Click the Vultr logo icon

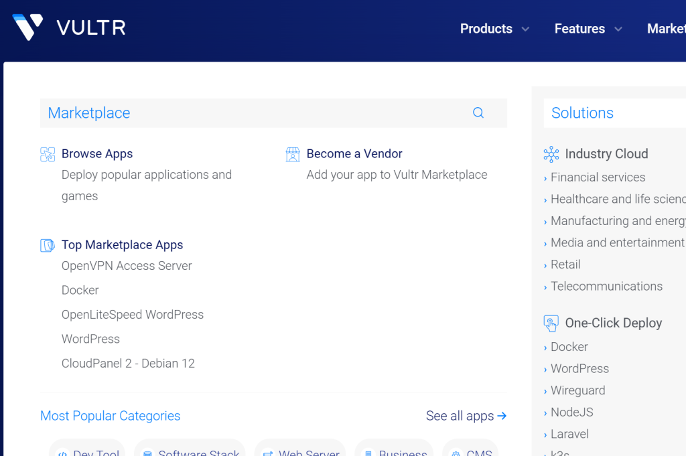tap(27, 27)
